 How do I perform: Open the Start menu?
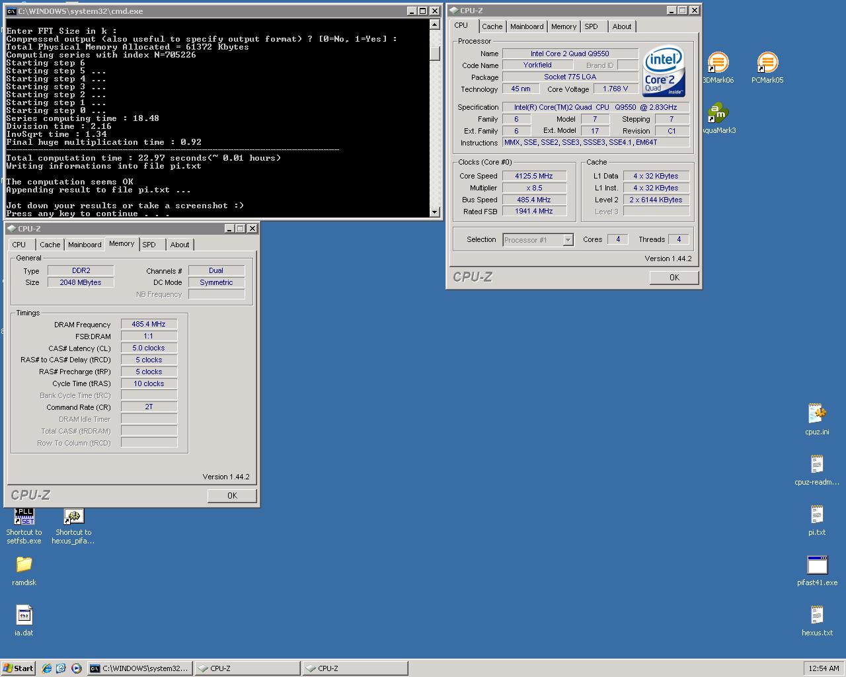coord(19,668)
